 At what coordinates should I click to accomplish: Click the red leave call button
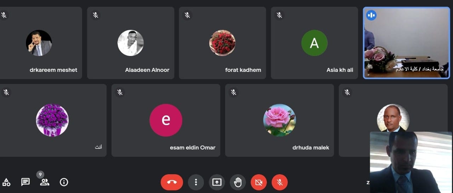click(x=172, y=182)
